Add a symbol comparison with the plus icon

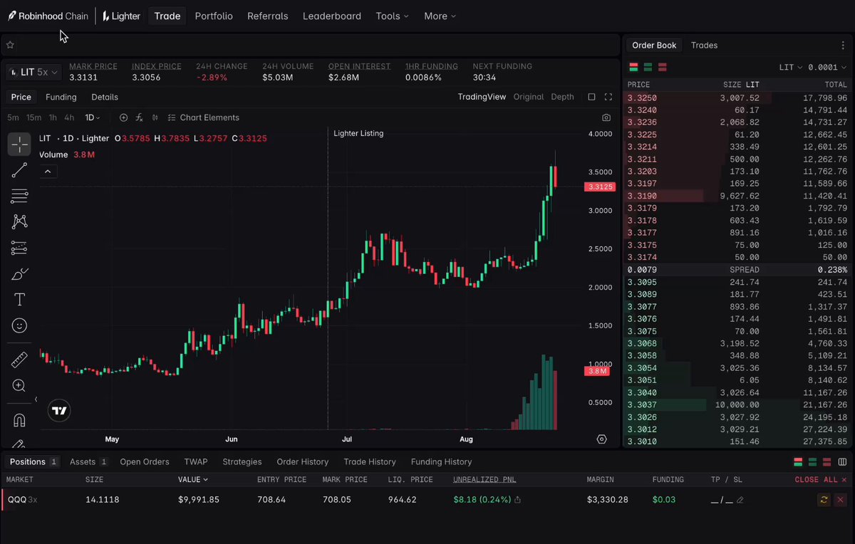pyautogui.click(x=123, y=117)
